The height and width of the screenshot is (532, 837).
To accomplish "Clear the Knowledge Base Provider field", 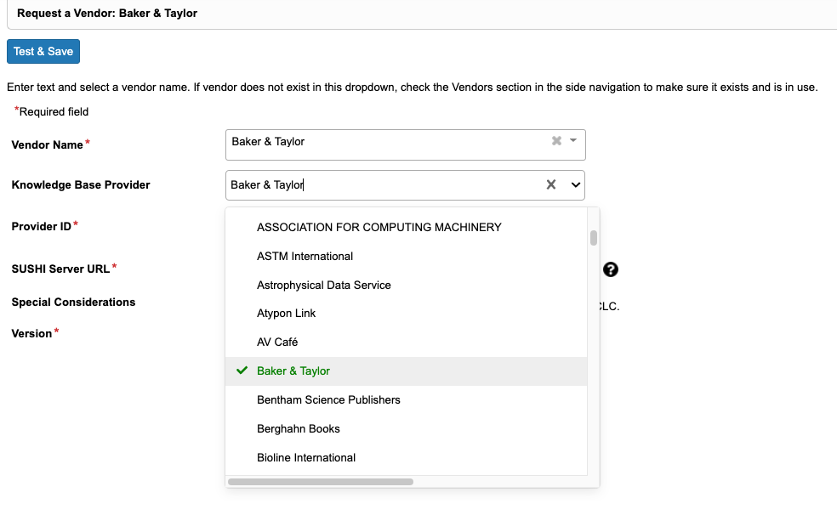I will click(x=551, y=184).
